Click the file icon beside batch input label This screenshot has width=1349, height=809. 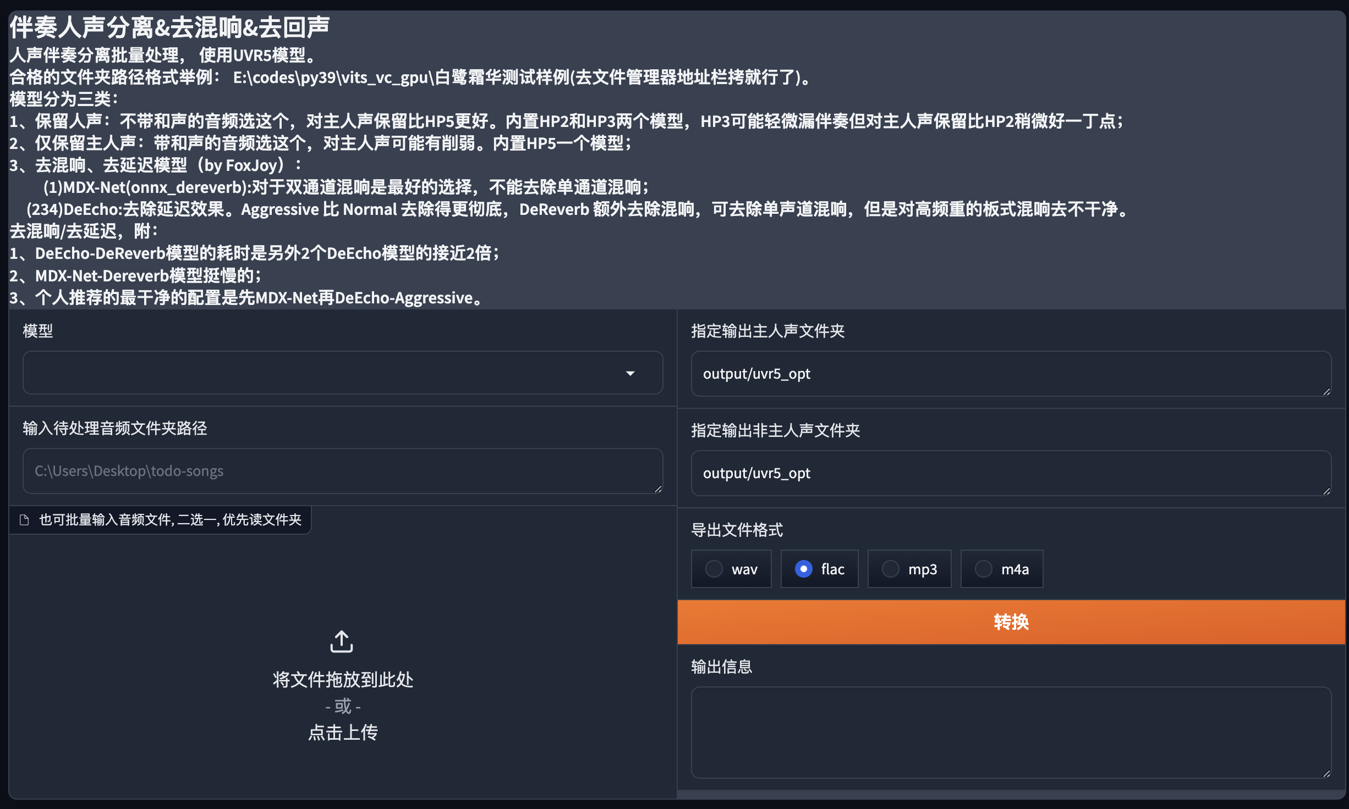[x=24, y=520]
